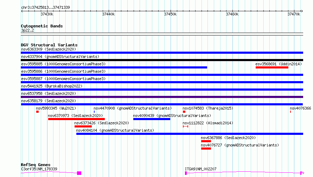Select the red nsv4076727 variant bar

click(x=206, y=149)
